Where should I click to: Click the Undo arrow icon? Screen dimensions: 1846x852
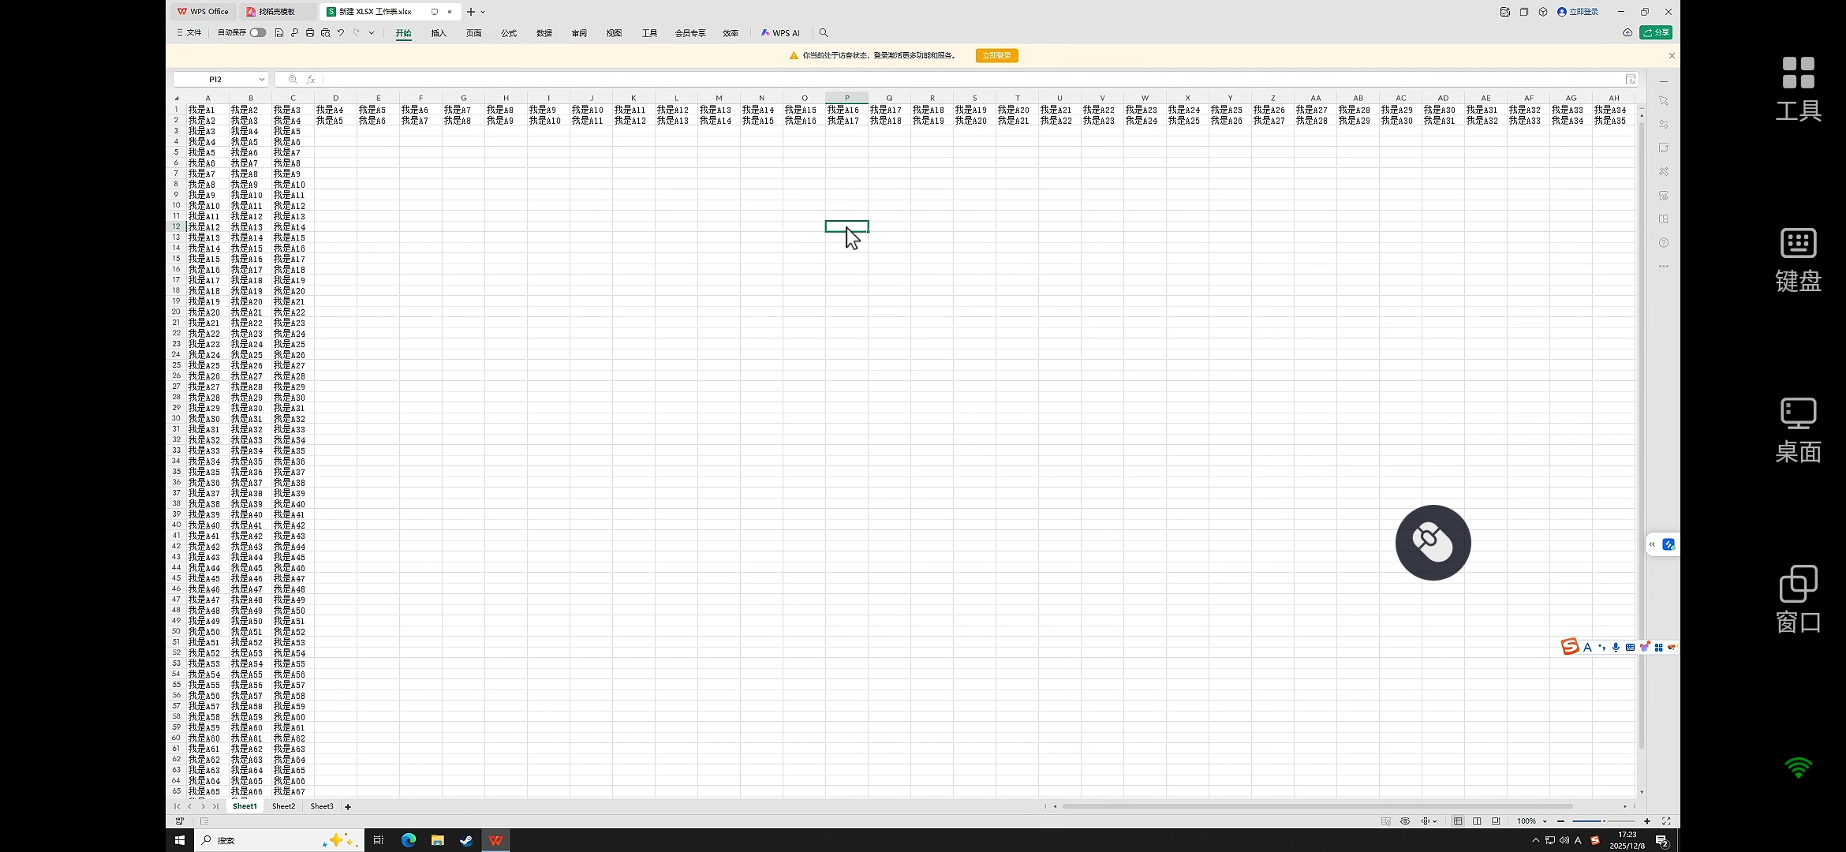[341, 33]
